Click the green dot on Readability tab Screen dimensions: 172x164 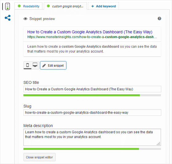(x=19, y=6)
